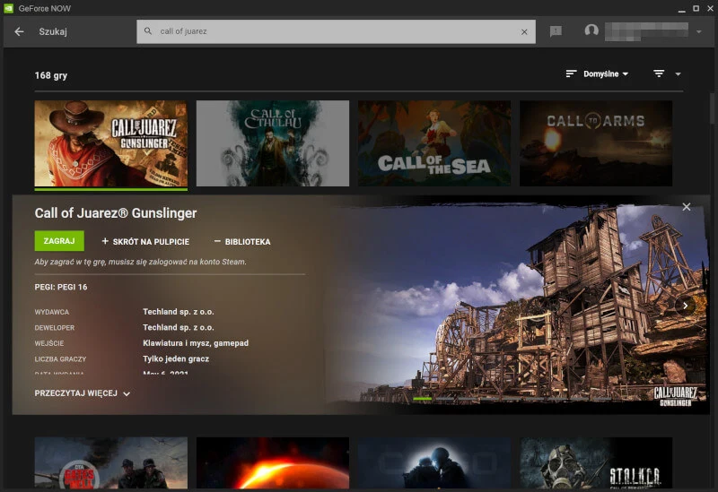The width and height of the screenshot is (718, 492).
Task: Click the Tylko jeden gracz value
Action: (x=176, y=359)
